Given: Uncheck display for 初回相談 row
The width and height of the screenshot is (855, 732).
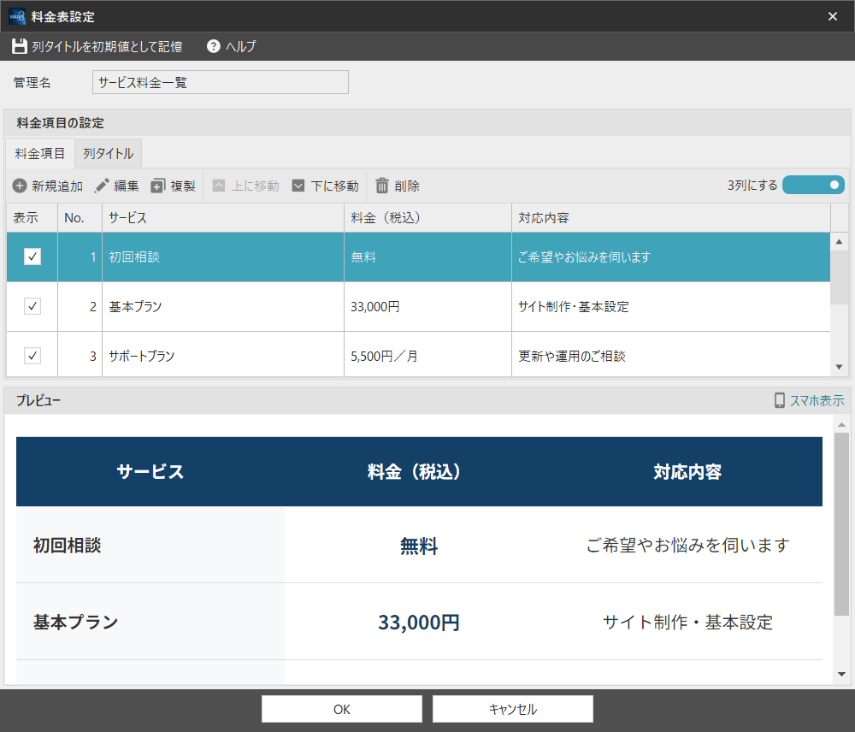Looking at the screenshot, I should (32, 257).
